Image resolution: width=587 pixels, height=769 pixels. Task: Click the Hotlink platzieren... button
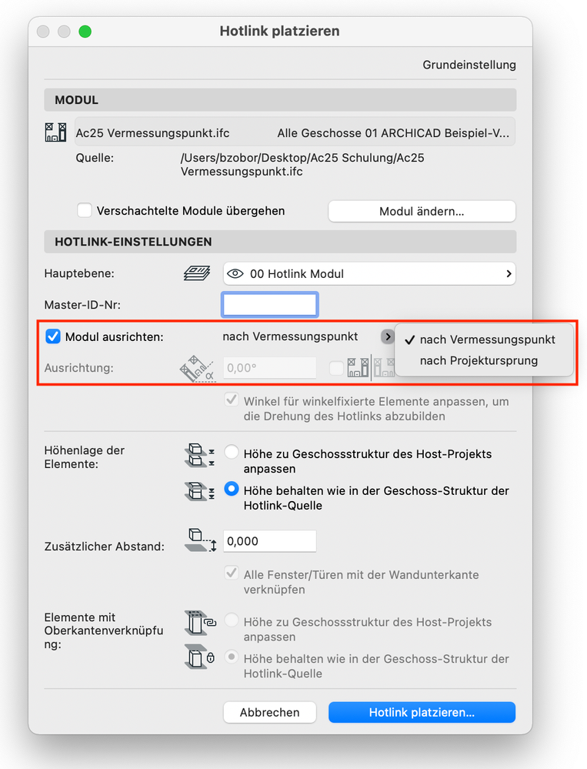pos(422,712)
